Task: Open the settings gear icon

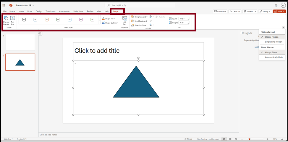Action: pyautogui.click(x=276, y=5)
